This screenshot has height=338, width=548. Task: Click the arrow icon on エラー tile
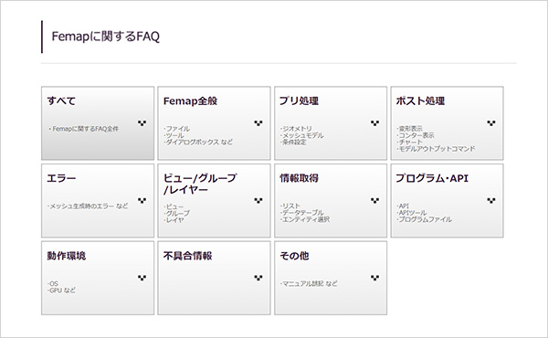(x=142, y=200)
